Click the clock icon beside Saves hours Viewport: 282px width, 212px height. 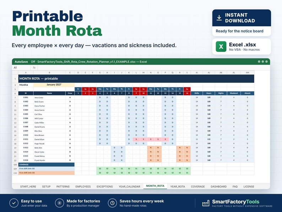point(112,203)
